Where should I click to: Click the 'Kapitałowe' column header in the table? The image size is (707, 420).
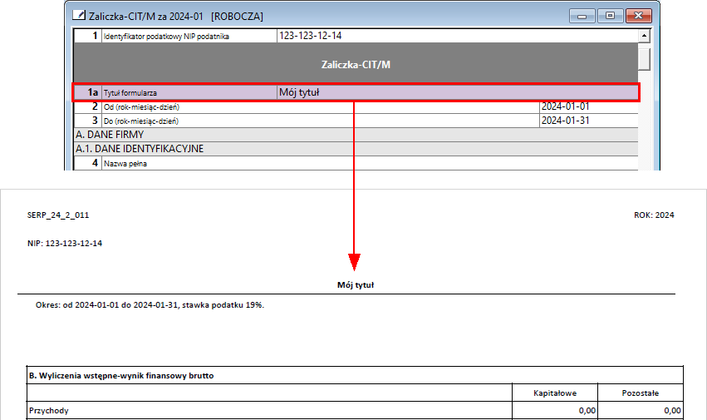pyautogui.click(x=555, y=393)
